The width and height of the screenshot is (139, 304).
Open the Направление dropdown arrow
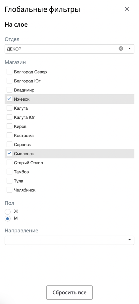pyautogui.click(x=130, y=240)
